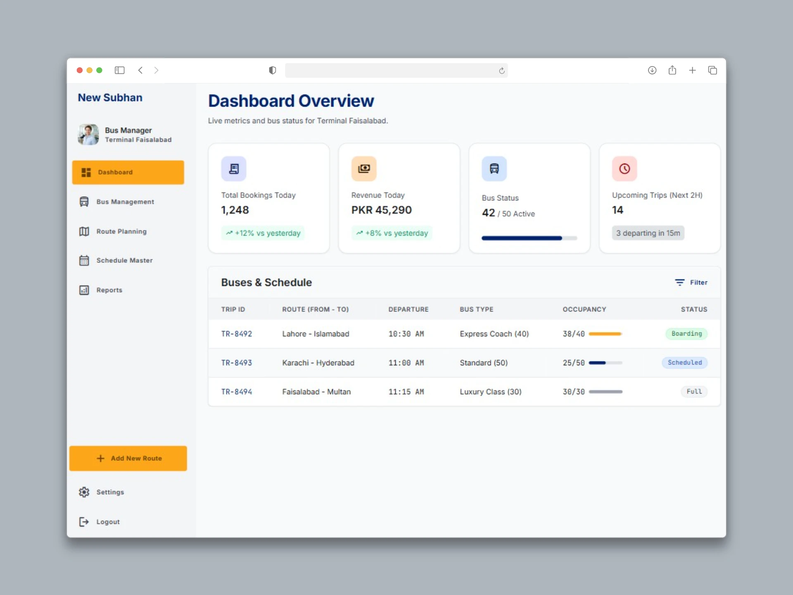The image size is (793, 595).
Task: Open trip TR-8492 link
Action: tap(237, 334)
